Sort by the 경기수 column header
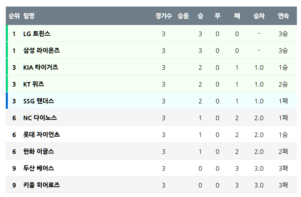This screenshot has width=301, height=197. [164, 16]
